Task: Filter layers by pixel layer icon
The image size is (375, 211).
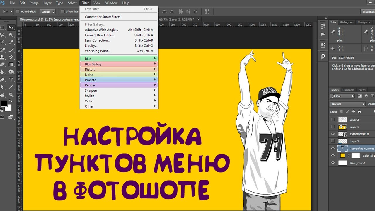Action: coord(360,96)
